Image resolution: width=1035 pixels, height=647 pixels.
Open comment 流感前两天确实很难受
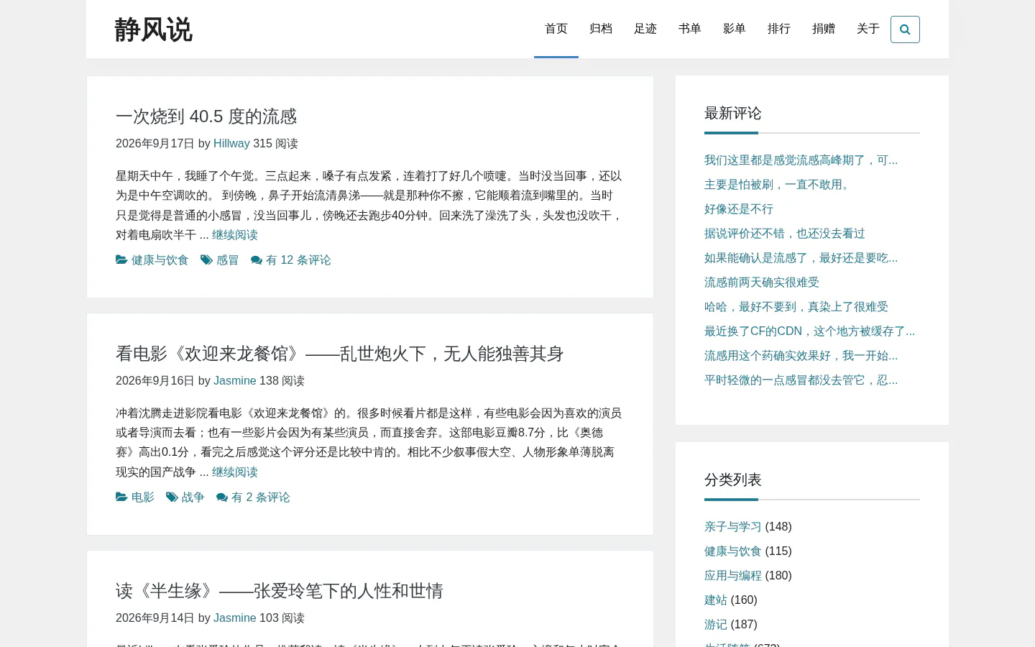click(x=762, y=283)
